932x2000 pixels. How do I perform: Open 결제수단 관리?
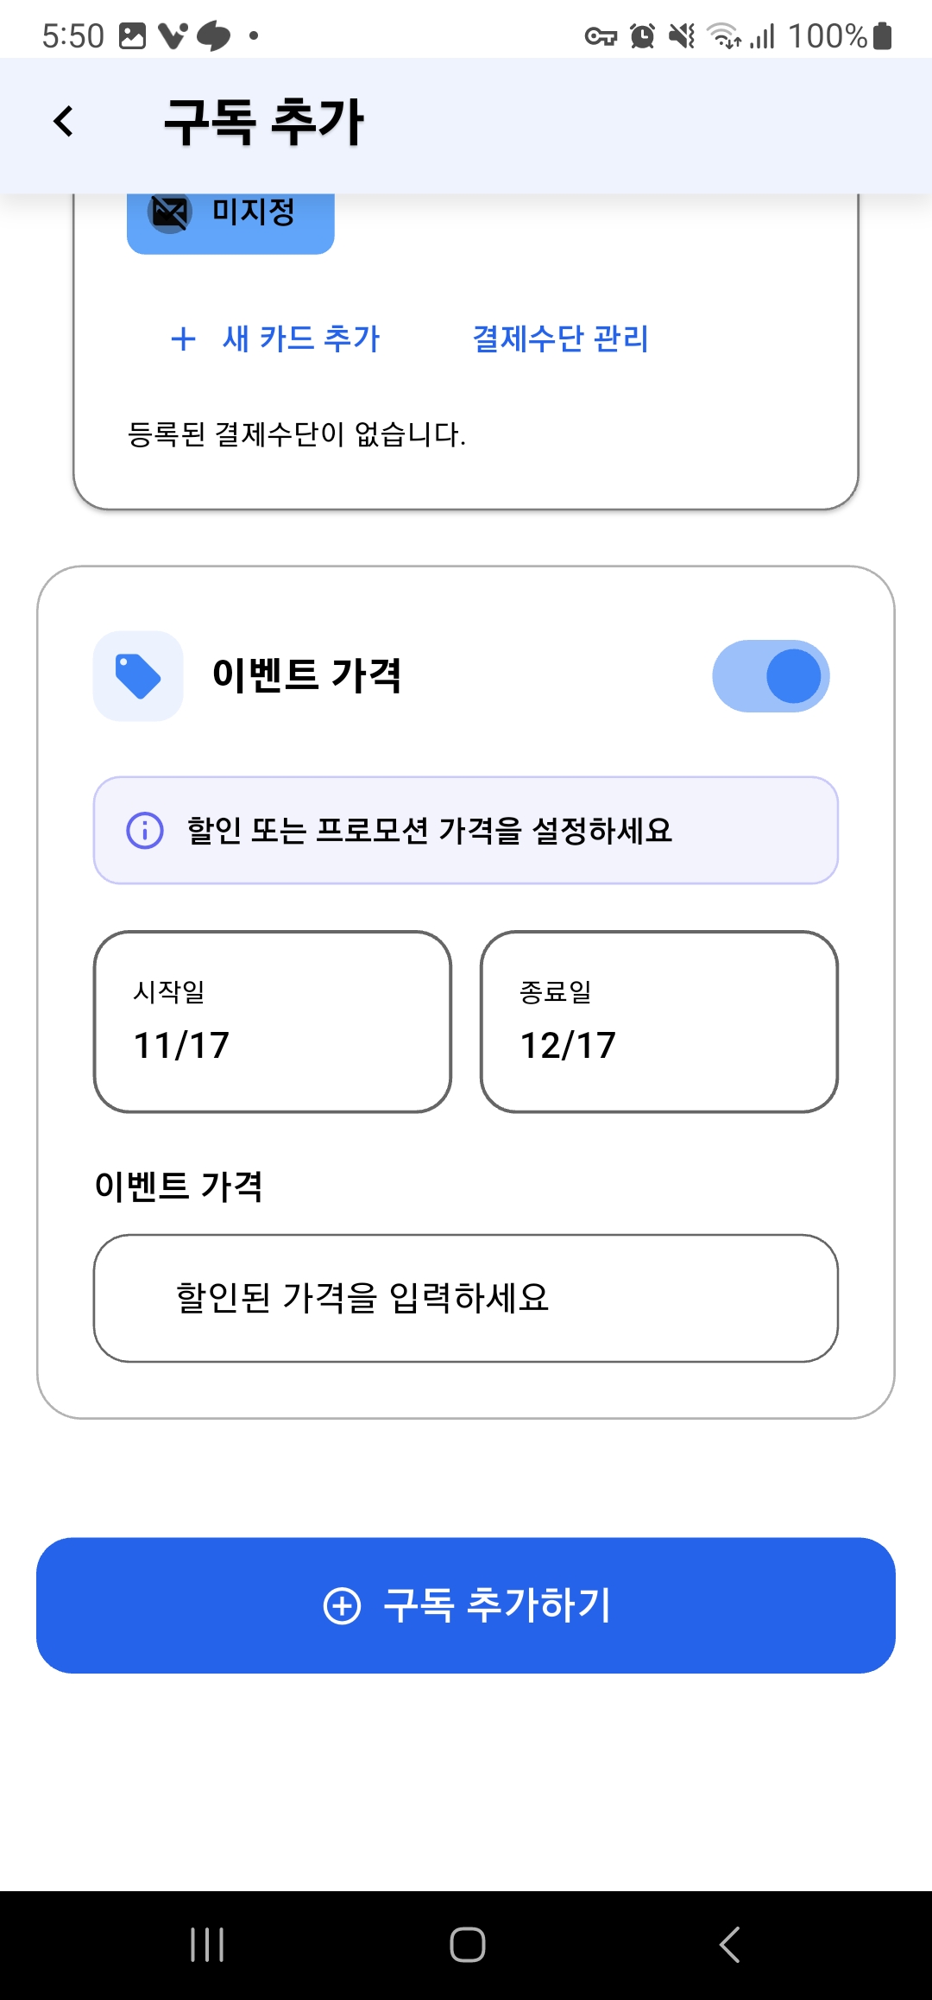tap(561, 339)
